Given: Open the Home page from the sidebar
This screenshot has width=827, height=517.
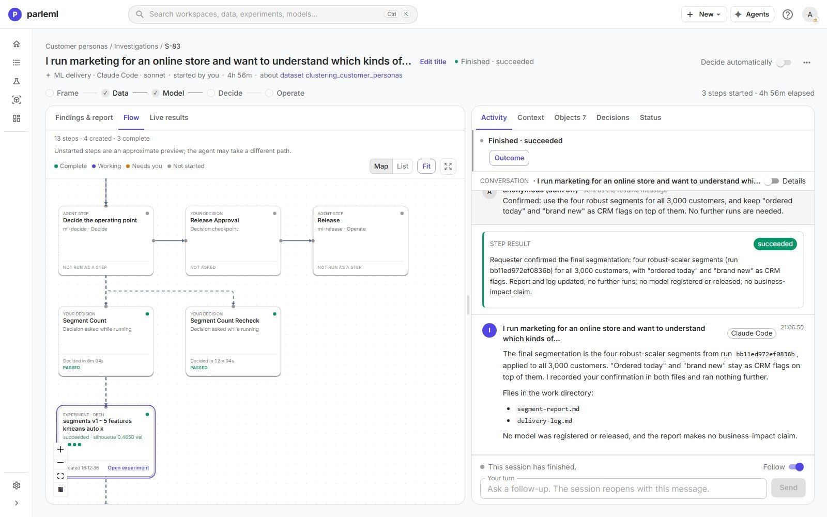Looking at the screenshot, I should point(17,44).
